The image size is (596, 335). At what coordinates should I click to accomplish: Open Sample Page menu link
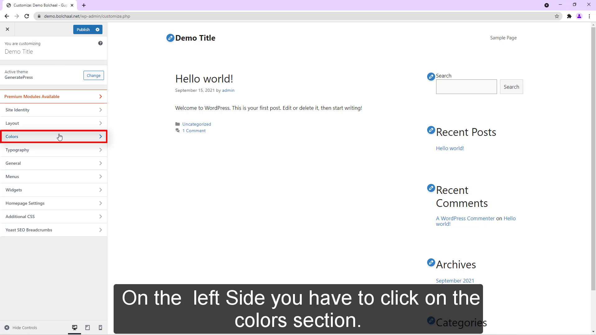(x=503, y=38)
